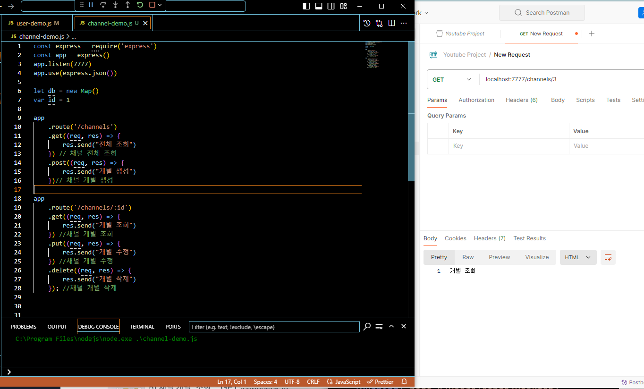The height and width of the screenshot is (389, 644).
Task: Open the stop button dropdown arrow
Action: pos(160,5)
